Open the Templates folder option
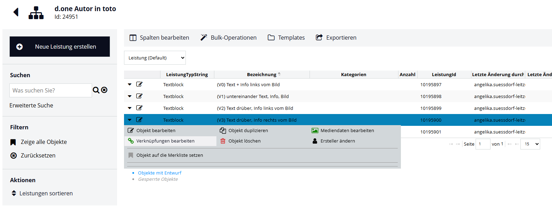552x219 pixels. click(x=286, y=38)
